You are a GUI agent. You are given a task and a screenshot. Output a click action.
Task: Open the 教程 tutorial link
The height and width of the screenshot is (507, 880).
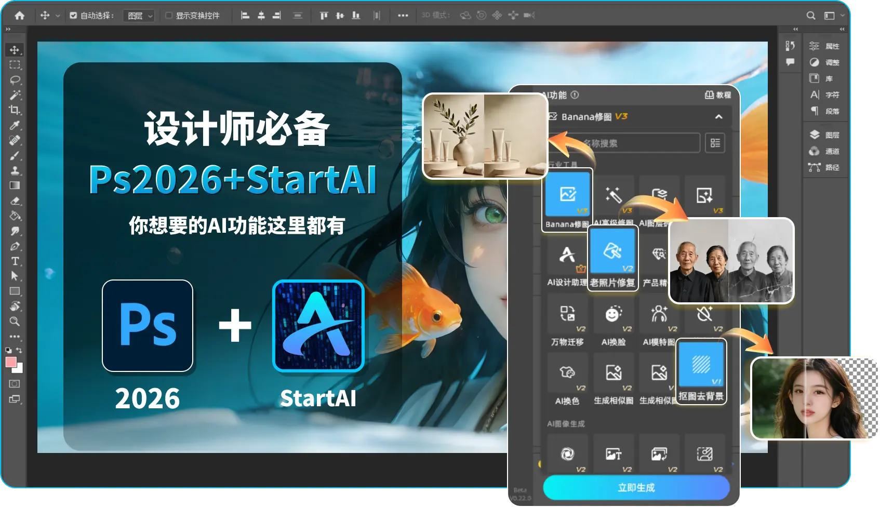[x=717, y=95]
